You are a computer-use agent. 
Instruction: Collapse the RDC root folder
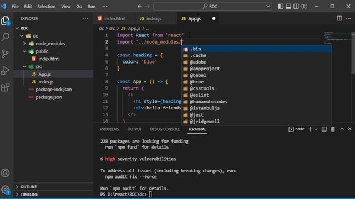click(x=17, y=28)
